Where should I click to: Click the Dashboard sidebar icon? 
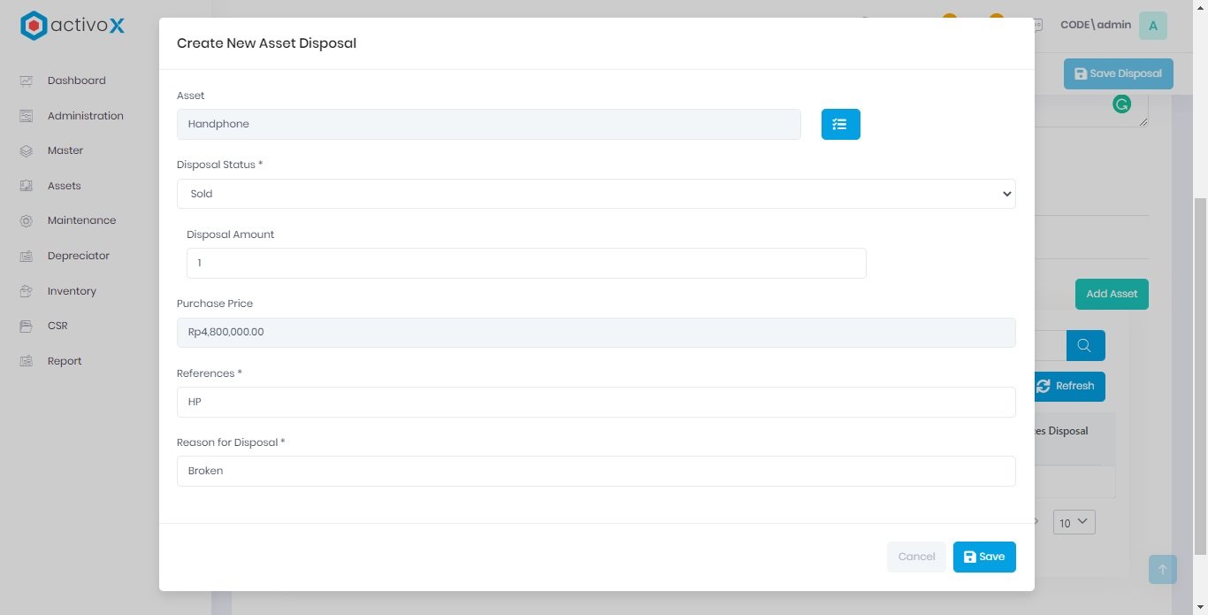click(x=27, y=81)
